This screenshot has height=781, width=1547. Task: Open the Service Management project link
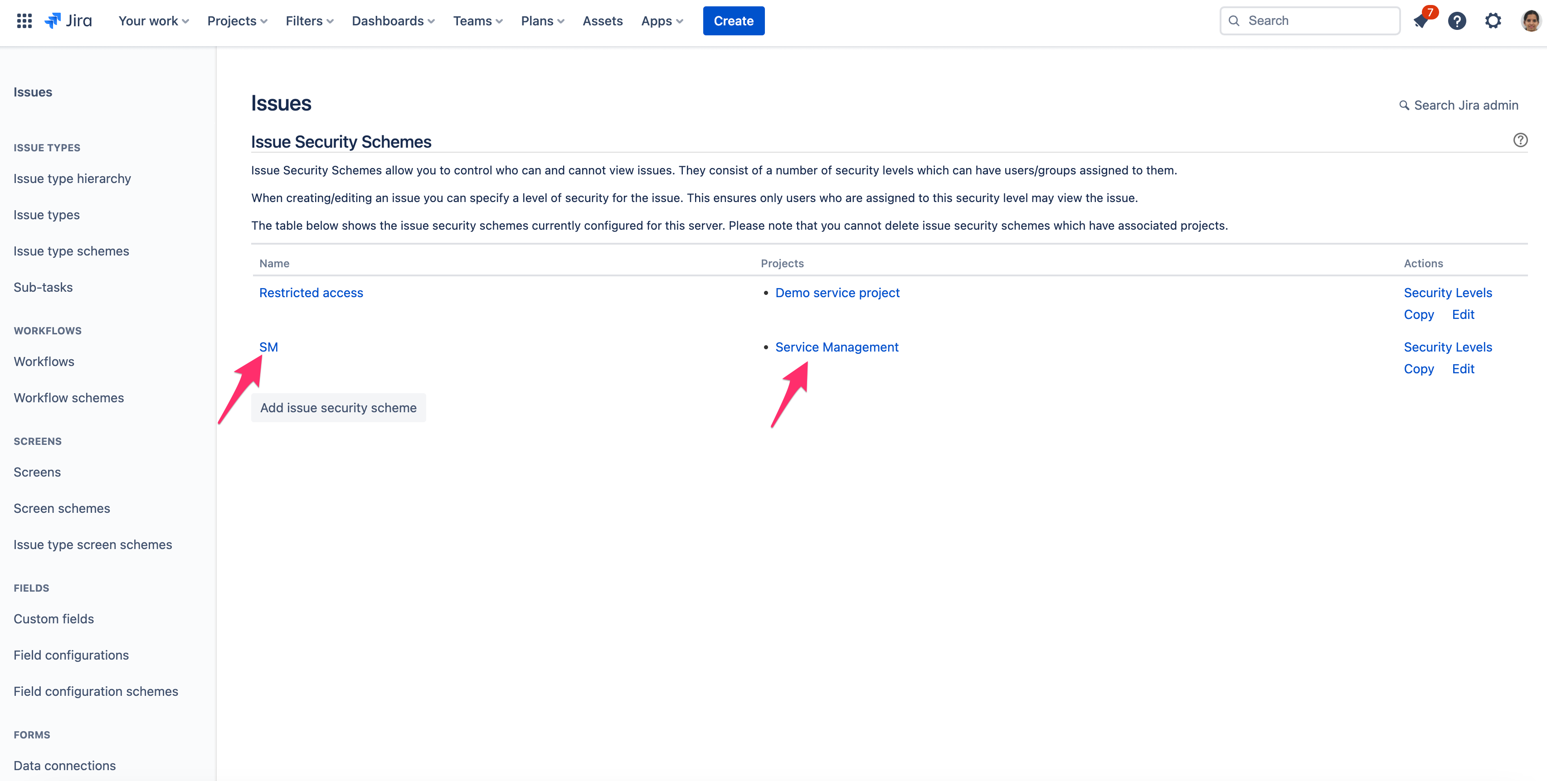click(x=837, y=347)
